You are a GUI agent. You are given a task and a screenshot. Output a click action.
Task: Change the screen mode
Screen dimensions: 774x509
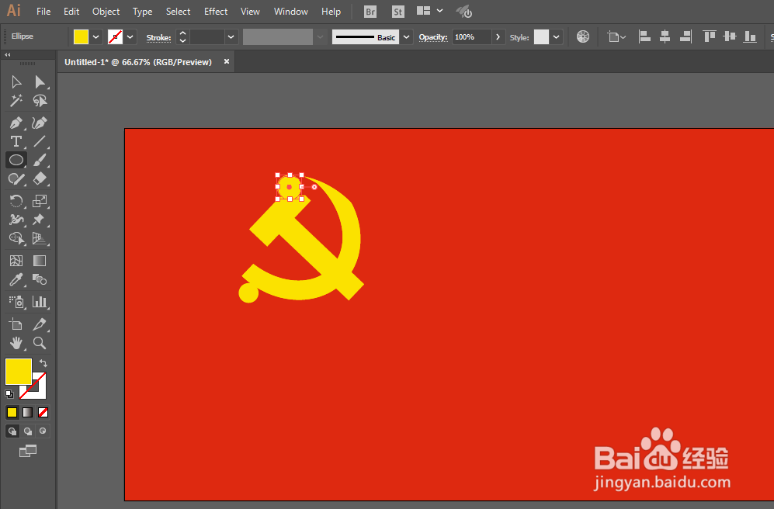coord(28,450)
